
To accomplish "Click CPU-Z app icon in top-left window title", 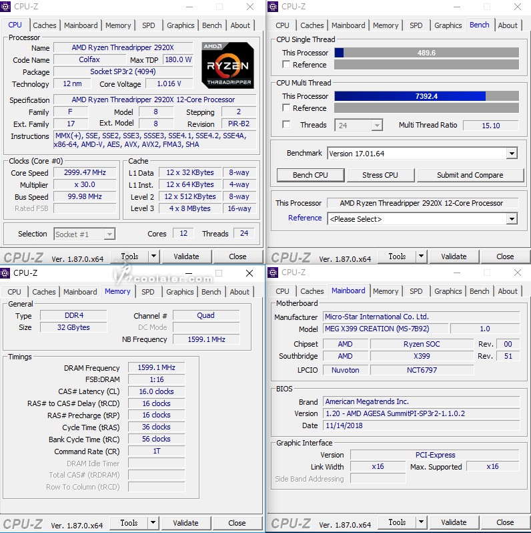I will tap(5, 7).
